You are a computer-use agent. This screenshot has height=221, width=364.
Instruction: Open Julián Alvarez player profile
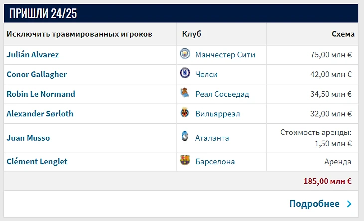click(x=33, y=55)
